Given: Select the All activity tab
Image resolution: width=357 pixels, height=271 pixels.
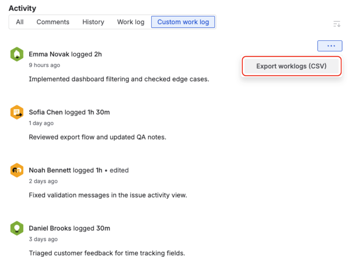Looking at the screenshot, I should pyautogui.click(x=19, y=22).
